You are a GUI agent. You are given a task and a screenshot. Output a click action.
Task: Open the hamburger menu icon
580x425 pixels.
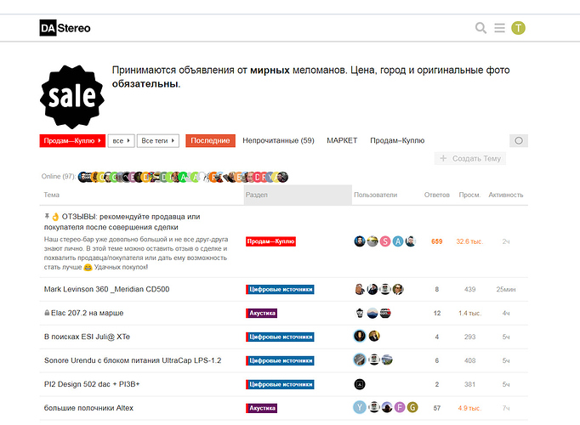(x=499, y=28)
